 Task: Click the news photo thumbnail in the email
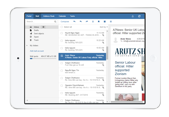127,97
